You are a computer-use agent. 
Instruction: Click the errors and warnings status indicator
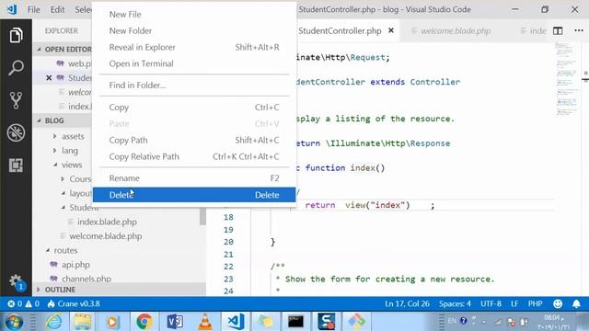click(x=23, y=303)
